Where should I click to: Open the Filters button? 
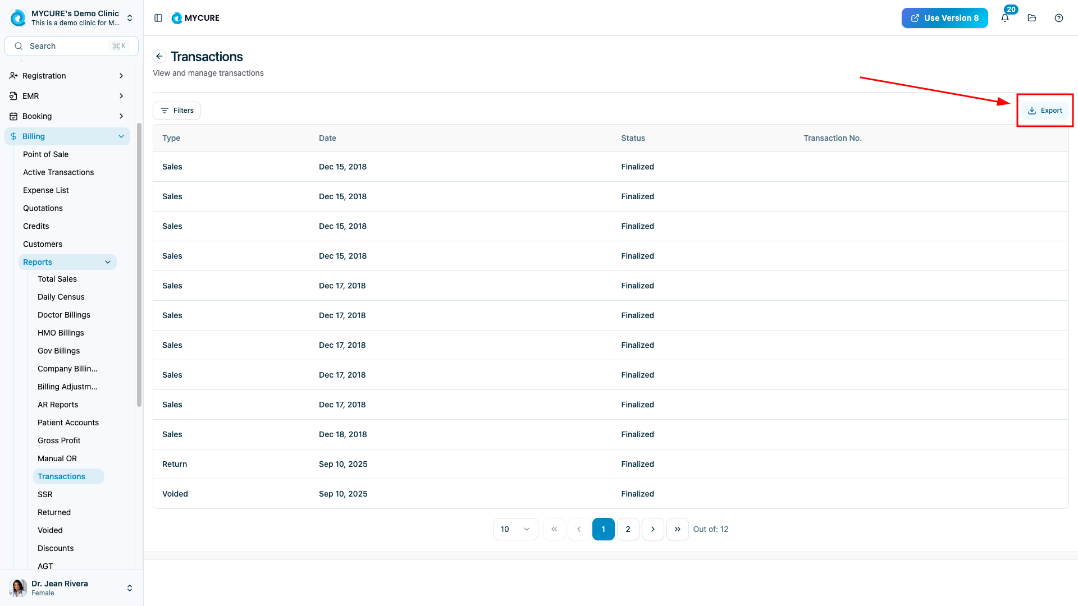[x=177, y=111]
